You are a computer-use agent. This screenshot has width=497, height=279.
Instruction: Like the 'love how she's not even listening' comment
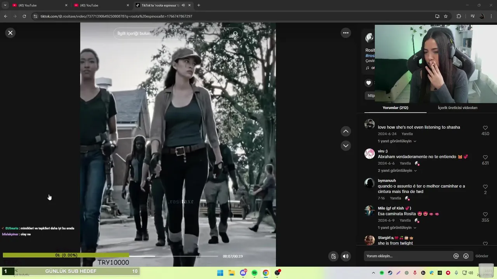(485, 128)
